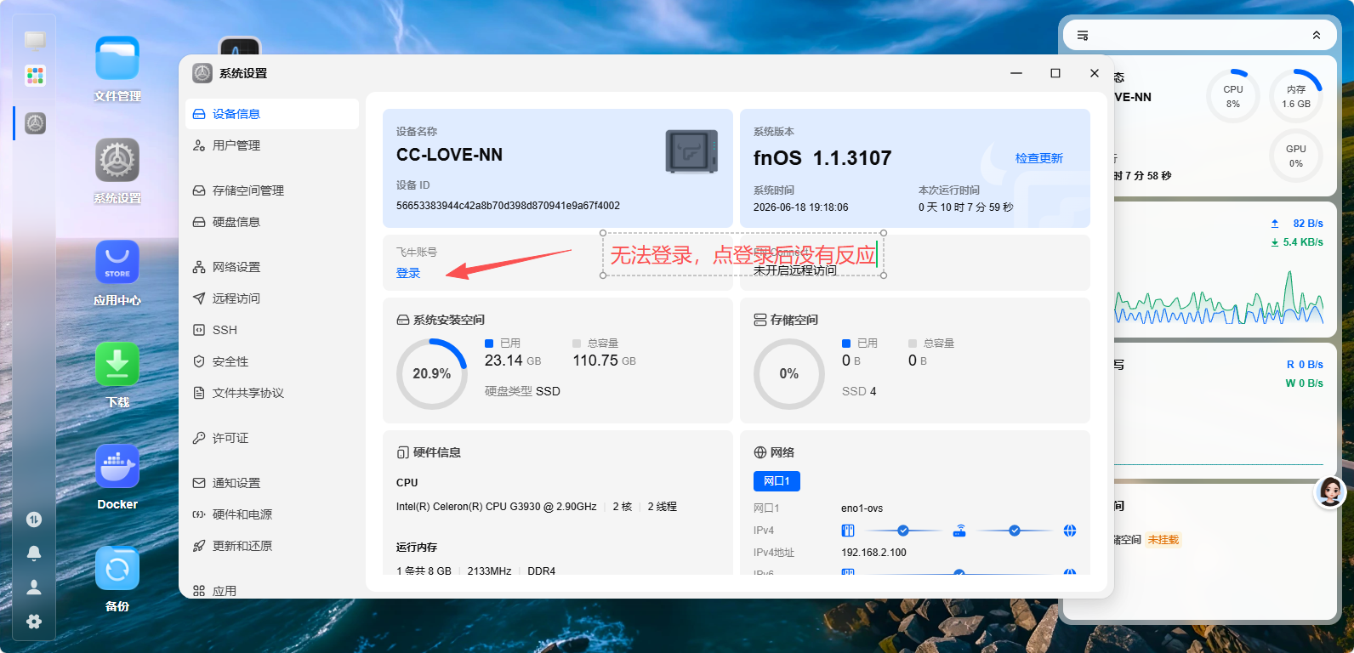Click the 系统安装空间 usage ring 20.9%
Image resolution: width=1354 pixels, height=653 pixels.
(432, 373)
